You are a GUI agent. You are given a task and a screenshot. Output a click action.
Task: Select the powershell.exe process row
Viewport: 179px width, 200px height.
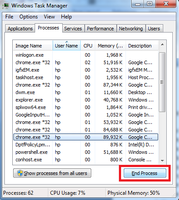click(86, 152)
